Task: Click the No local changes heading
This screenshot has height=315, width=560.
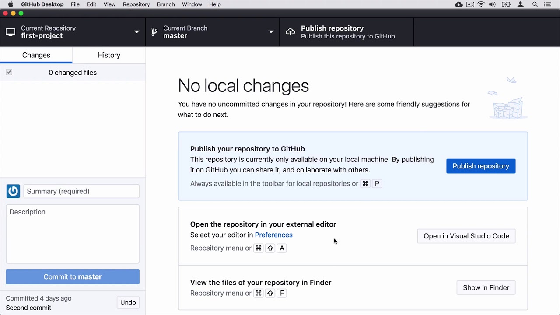Action: click(x=243, y=85)
